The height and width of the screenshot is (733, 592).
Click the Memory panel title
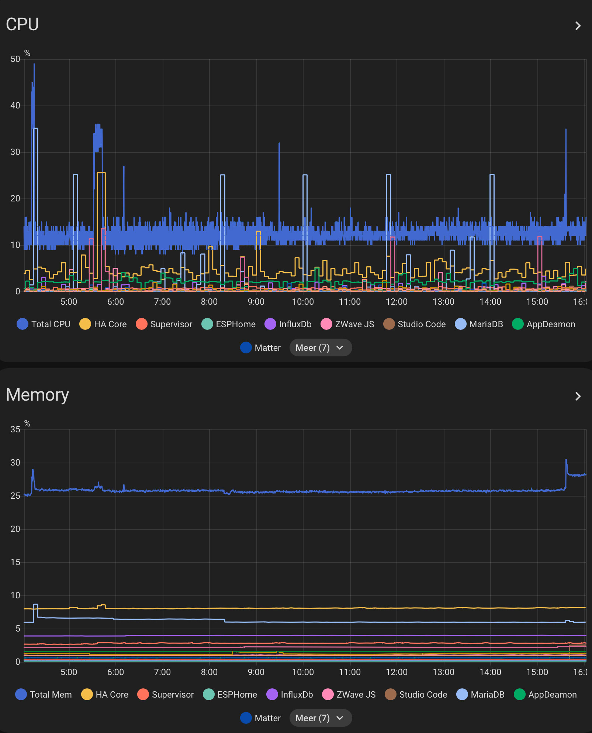[x=37, y=395]
